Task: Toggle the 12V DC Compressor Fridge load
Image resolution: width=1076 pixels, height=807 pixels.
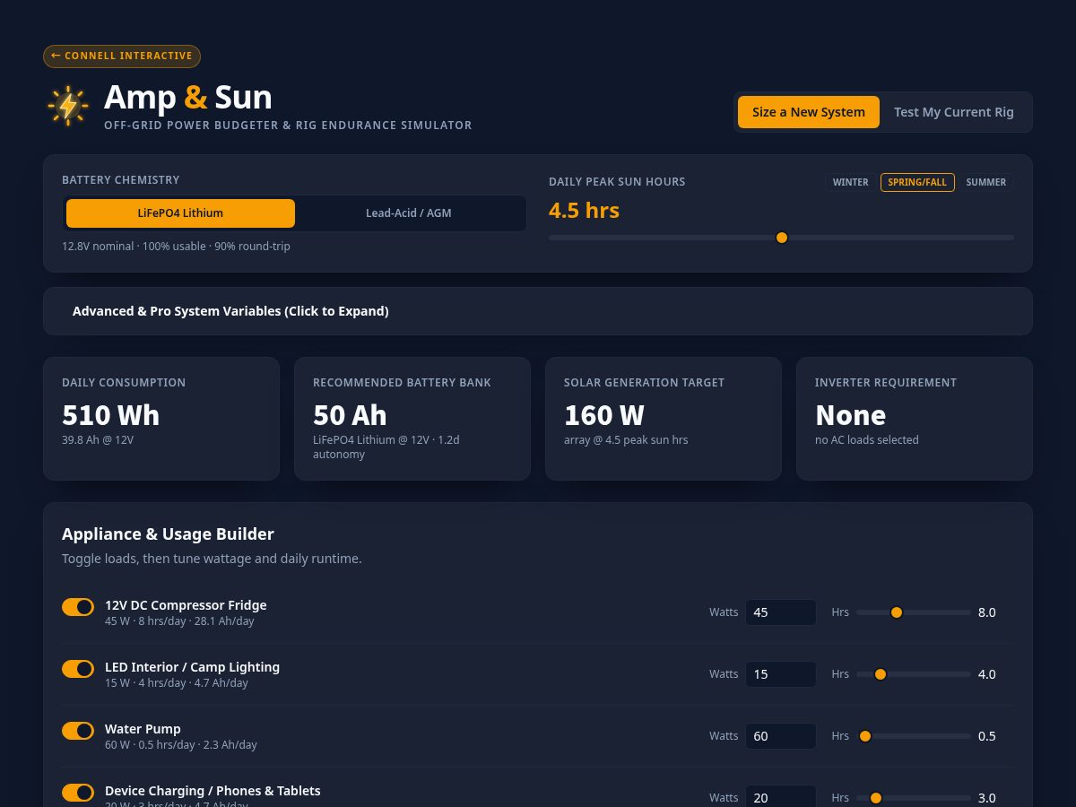Action: [78, 607]
